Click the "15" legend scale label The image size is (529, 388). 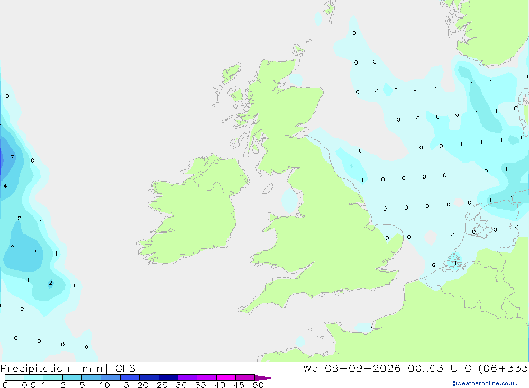coord(124,385)
